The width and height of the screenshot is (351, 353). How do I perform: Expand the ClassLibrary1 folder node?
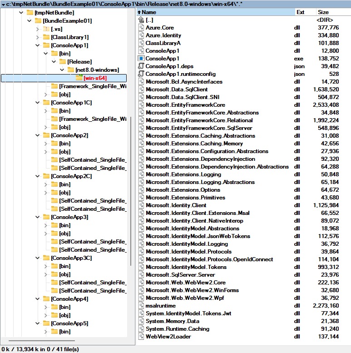[x=38, y=37]
